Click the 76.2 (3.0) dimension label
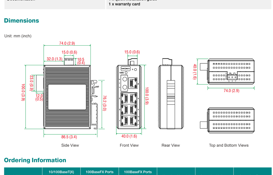The image size is (273, 175). pyautogui.click(x=104, y=103)
